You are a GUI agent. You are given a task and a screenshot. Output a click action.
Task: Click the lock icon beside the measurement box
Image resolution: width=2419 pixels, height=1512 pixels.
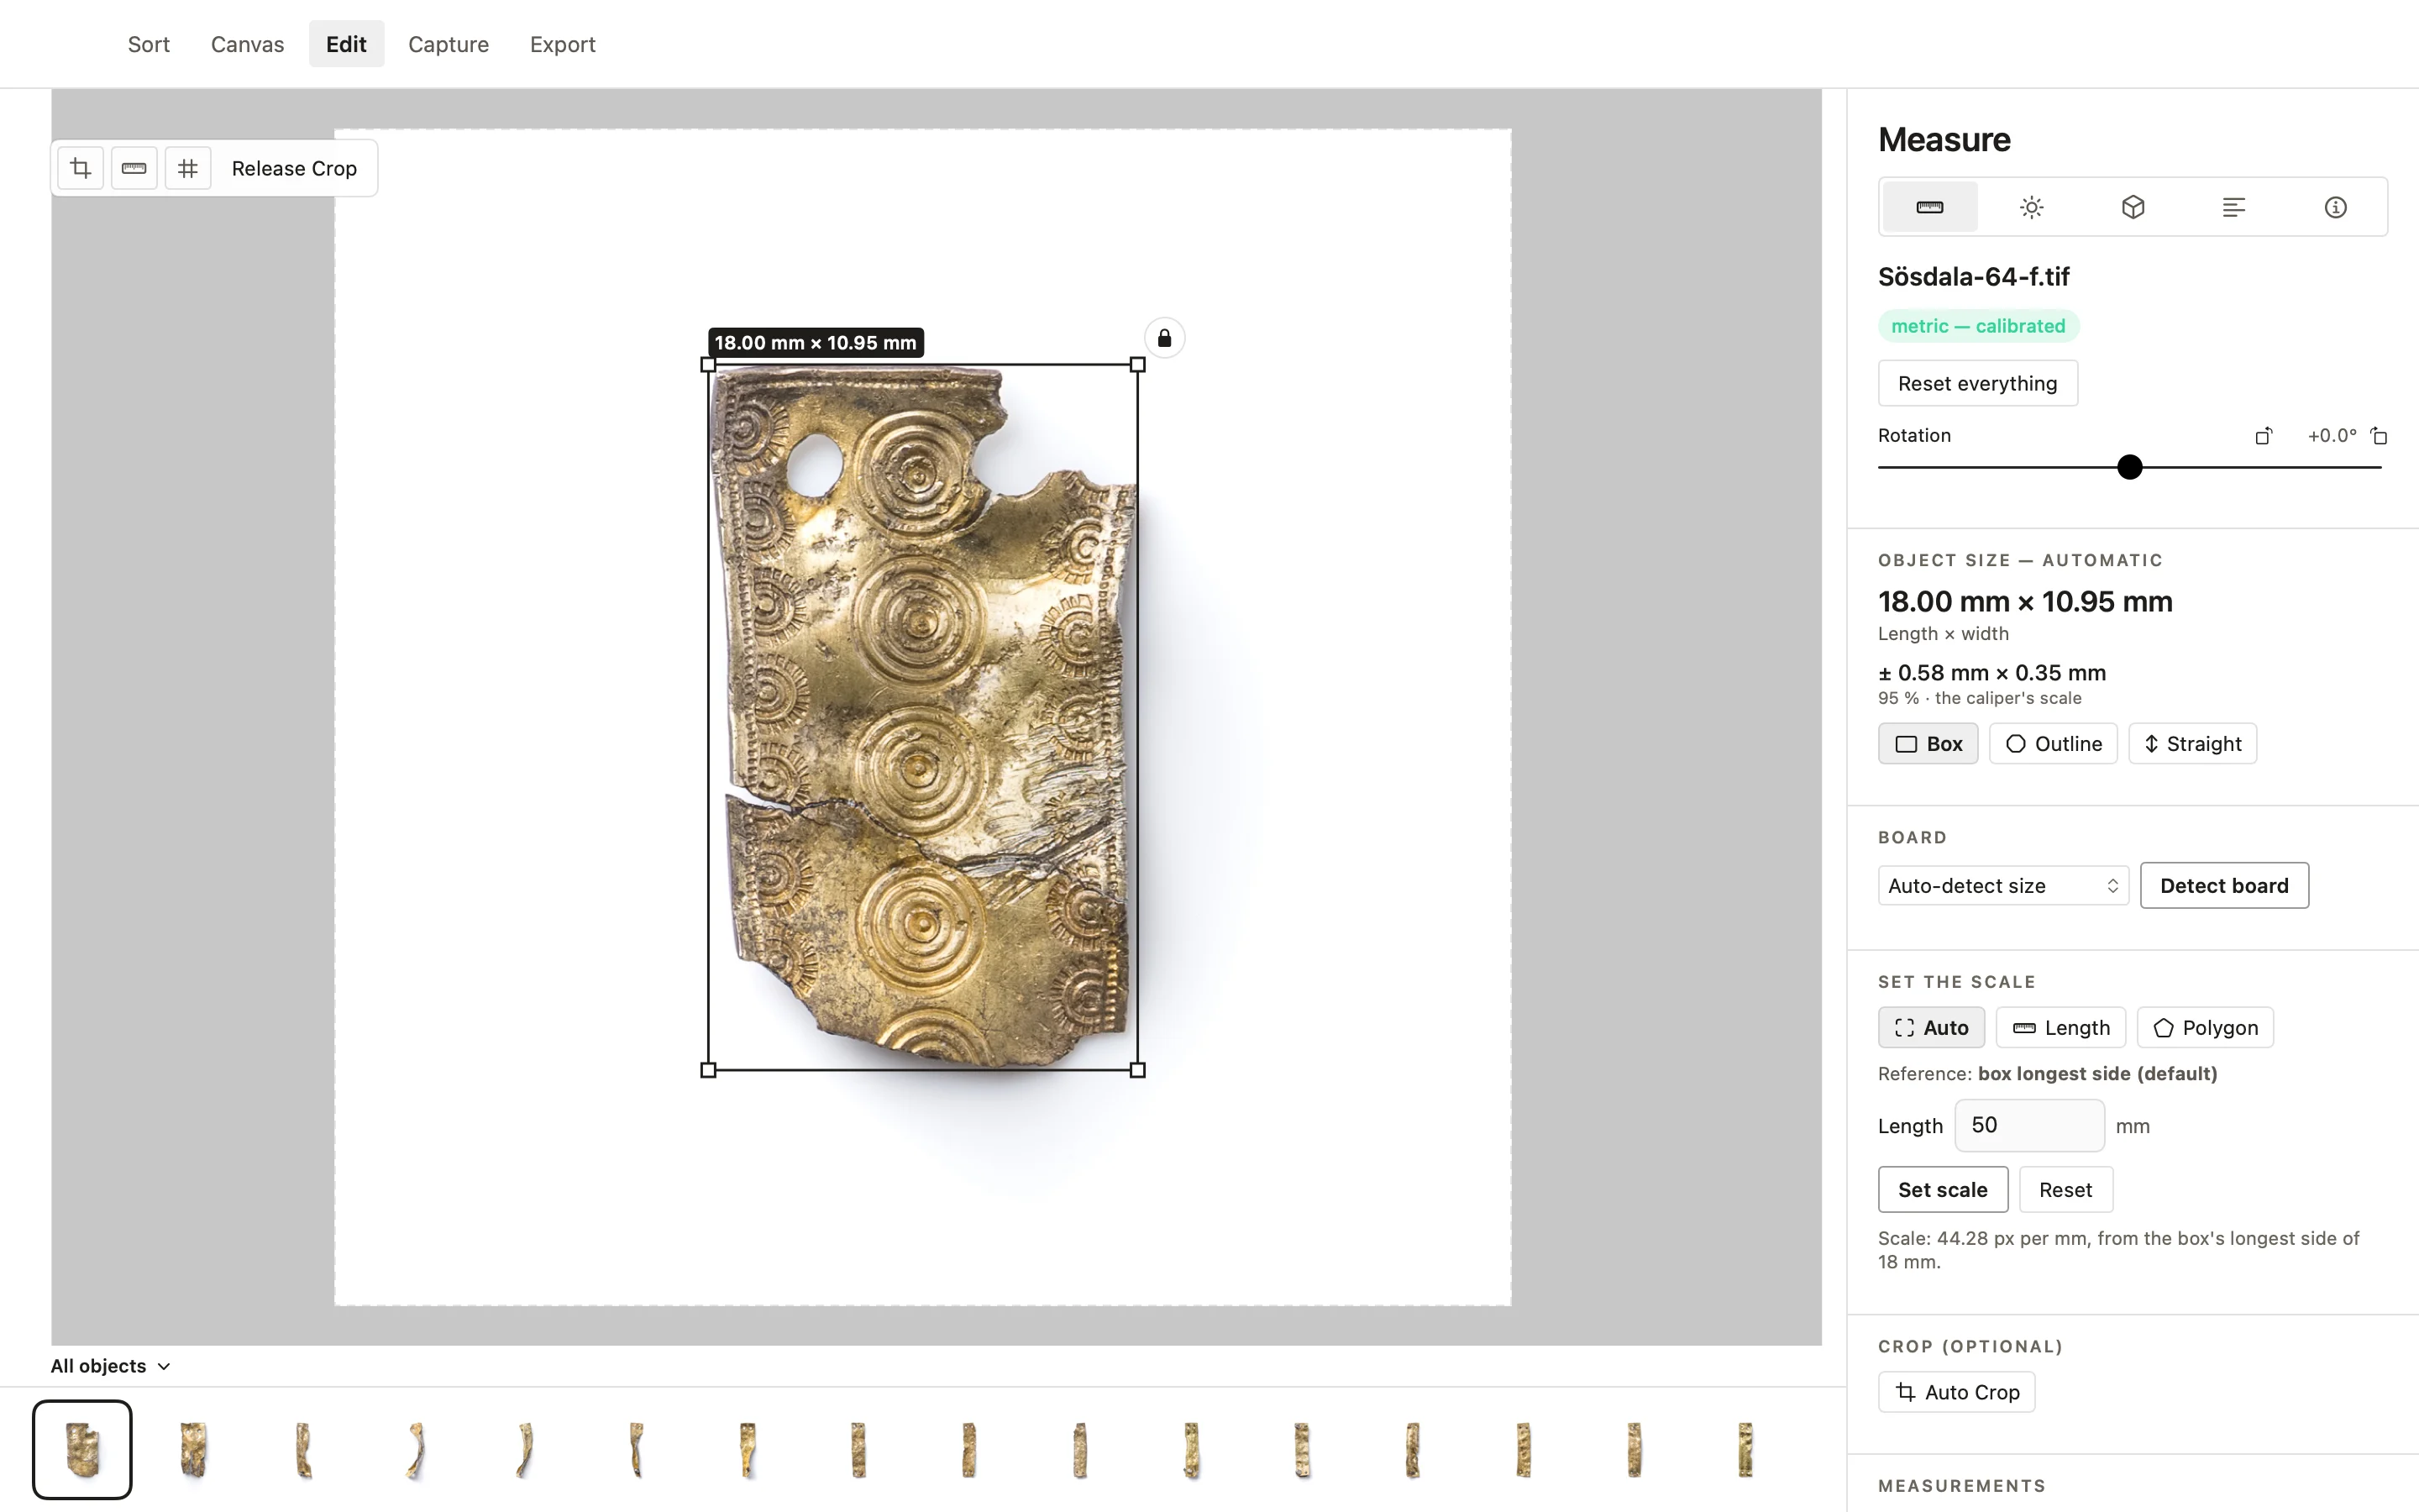point(1164,338)
